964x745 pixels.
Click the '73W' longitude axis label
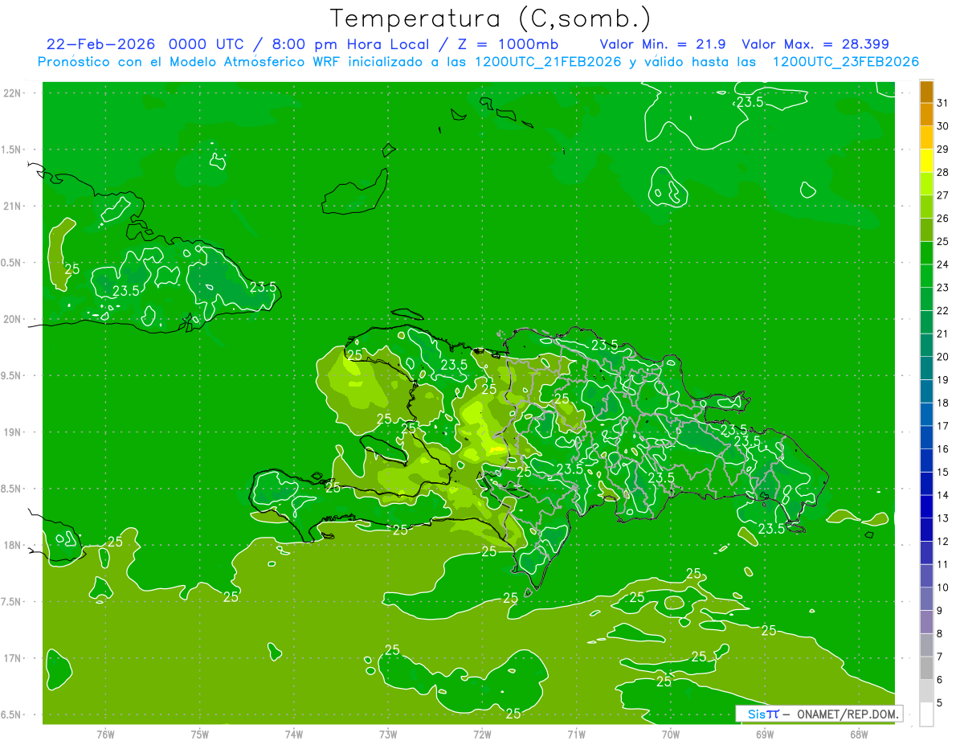tap(388, 734)
